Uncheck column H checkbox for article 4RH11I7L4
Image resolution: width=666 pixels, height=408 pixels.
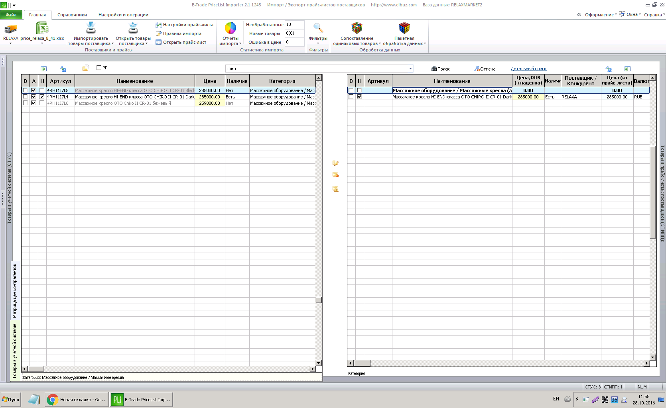[x=42, y=97]
